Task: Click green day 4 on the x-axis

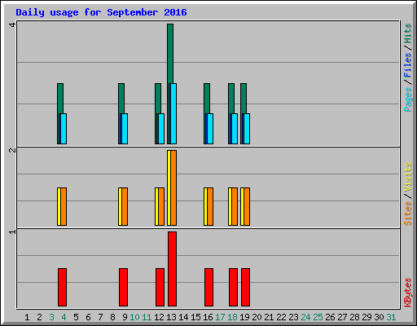Action: tap(64, 317)
